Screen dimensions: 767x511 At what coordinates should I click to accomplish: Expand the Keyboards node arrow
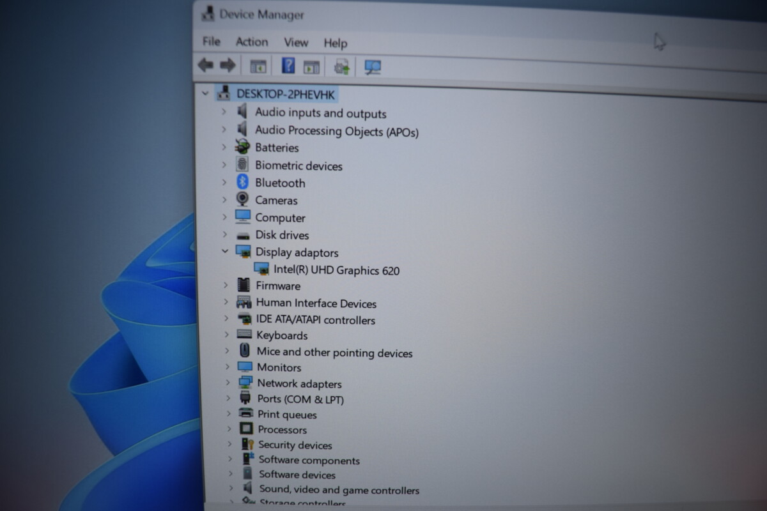226,334
